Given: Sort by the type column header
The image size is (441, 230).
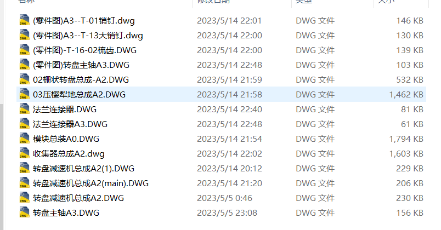Looking at the screenshot, I should point(332,2).
